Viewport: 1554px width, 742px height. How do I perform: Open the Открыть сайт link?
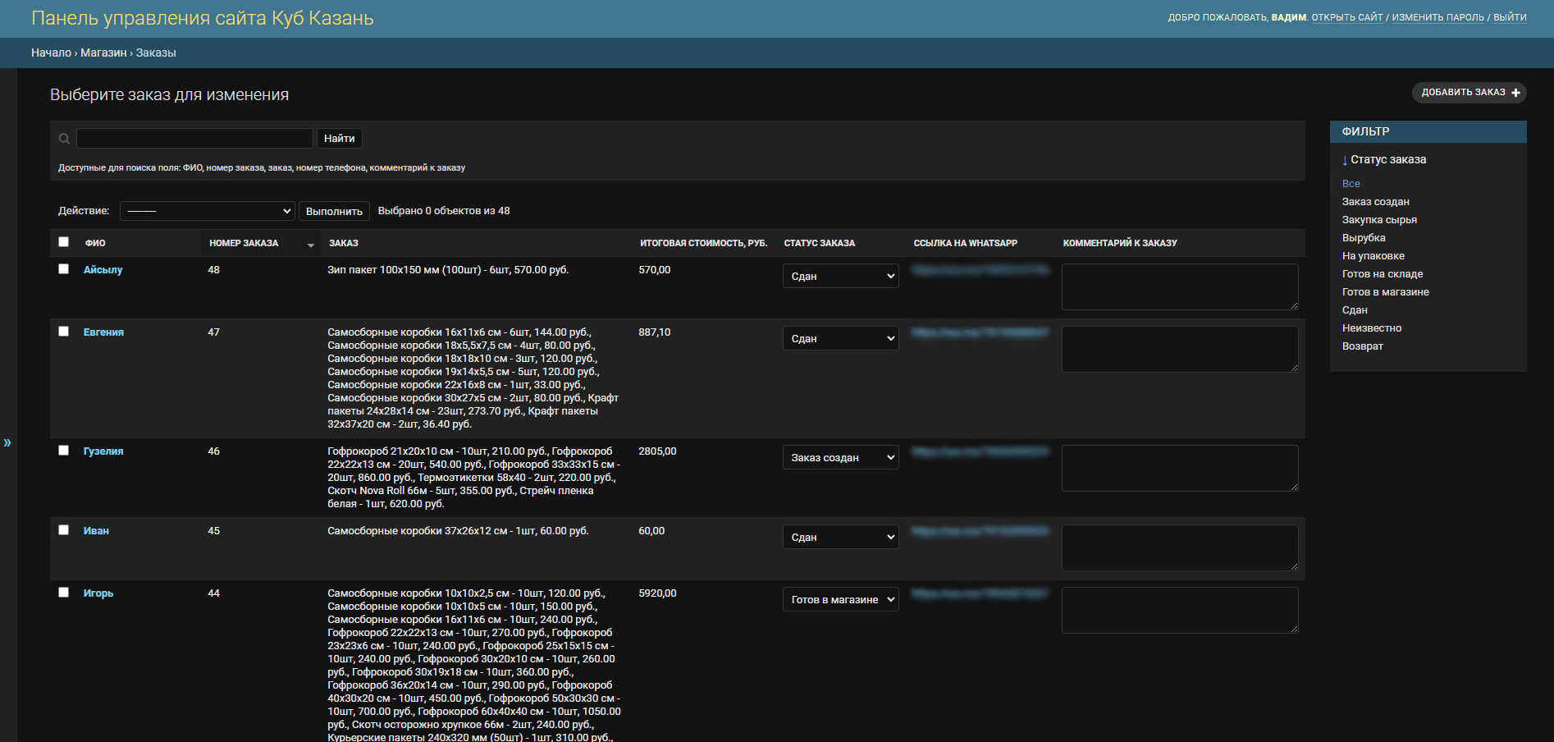point(1347,17)
